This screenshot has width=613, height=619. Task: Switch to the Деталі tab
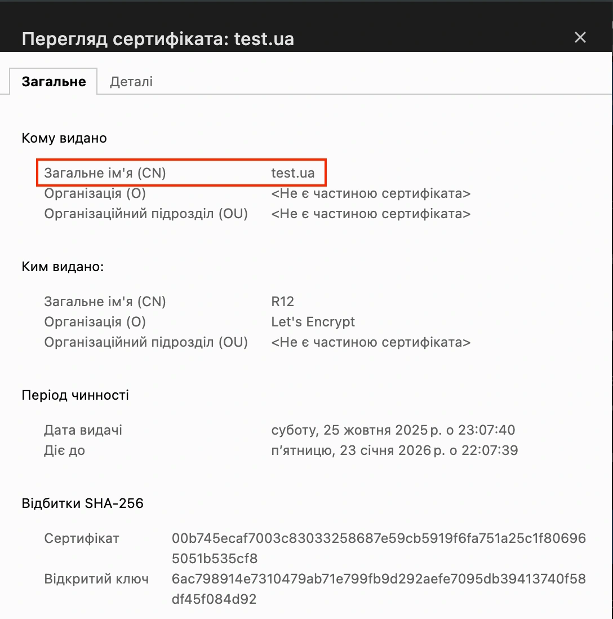131,81
